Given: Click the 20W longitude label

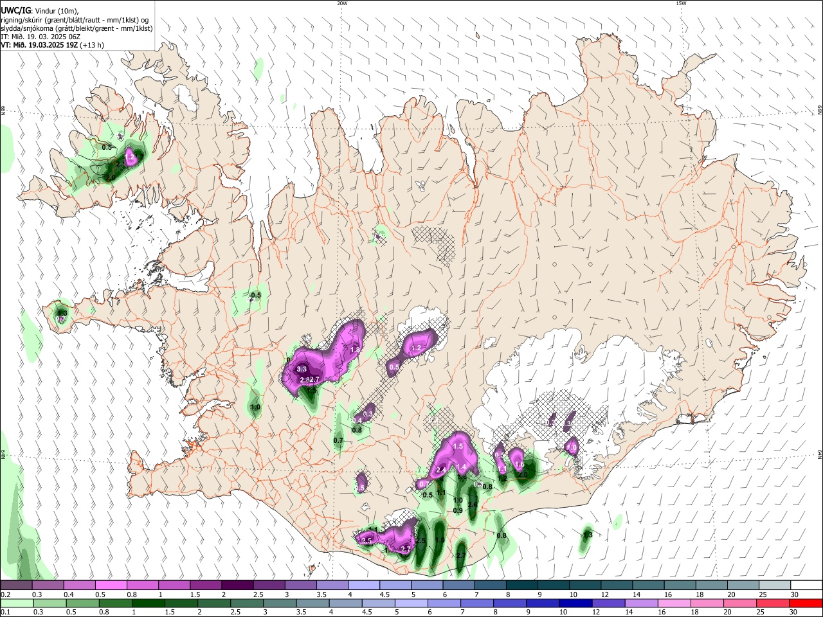Looking at the screenshot, I should coord(342,3).
